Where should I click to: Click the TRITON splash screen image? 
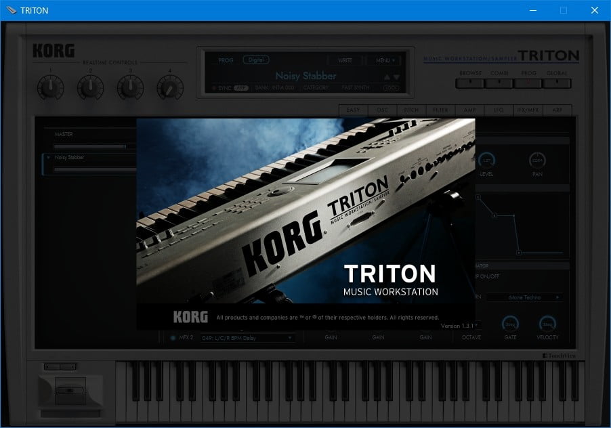coord(305,224)
